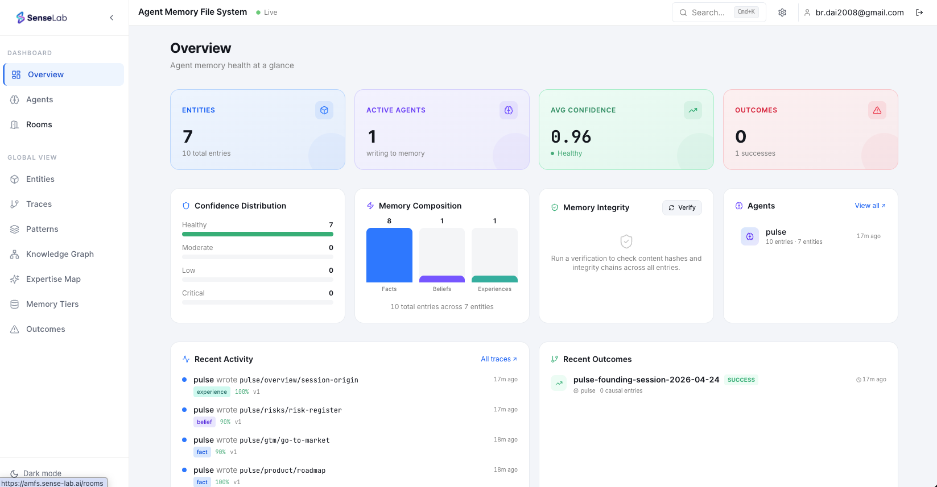Click the Memory Tiers database icon
937x487 pixels.
point(15,304)
